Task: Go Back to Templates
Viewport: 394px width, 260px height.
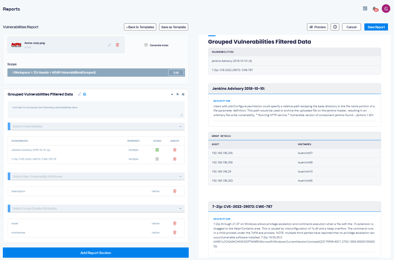Action: pyautogui.click(x=140, y=27)
